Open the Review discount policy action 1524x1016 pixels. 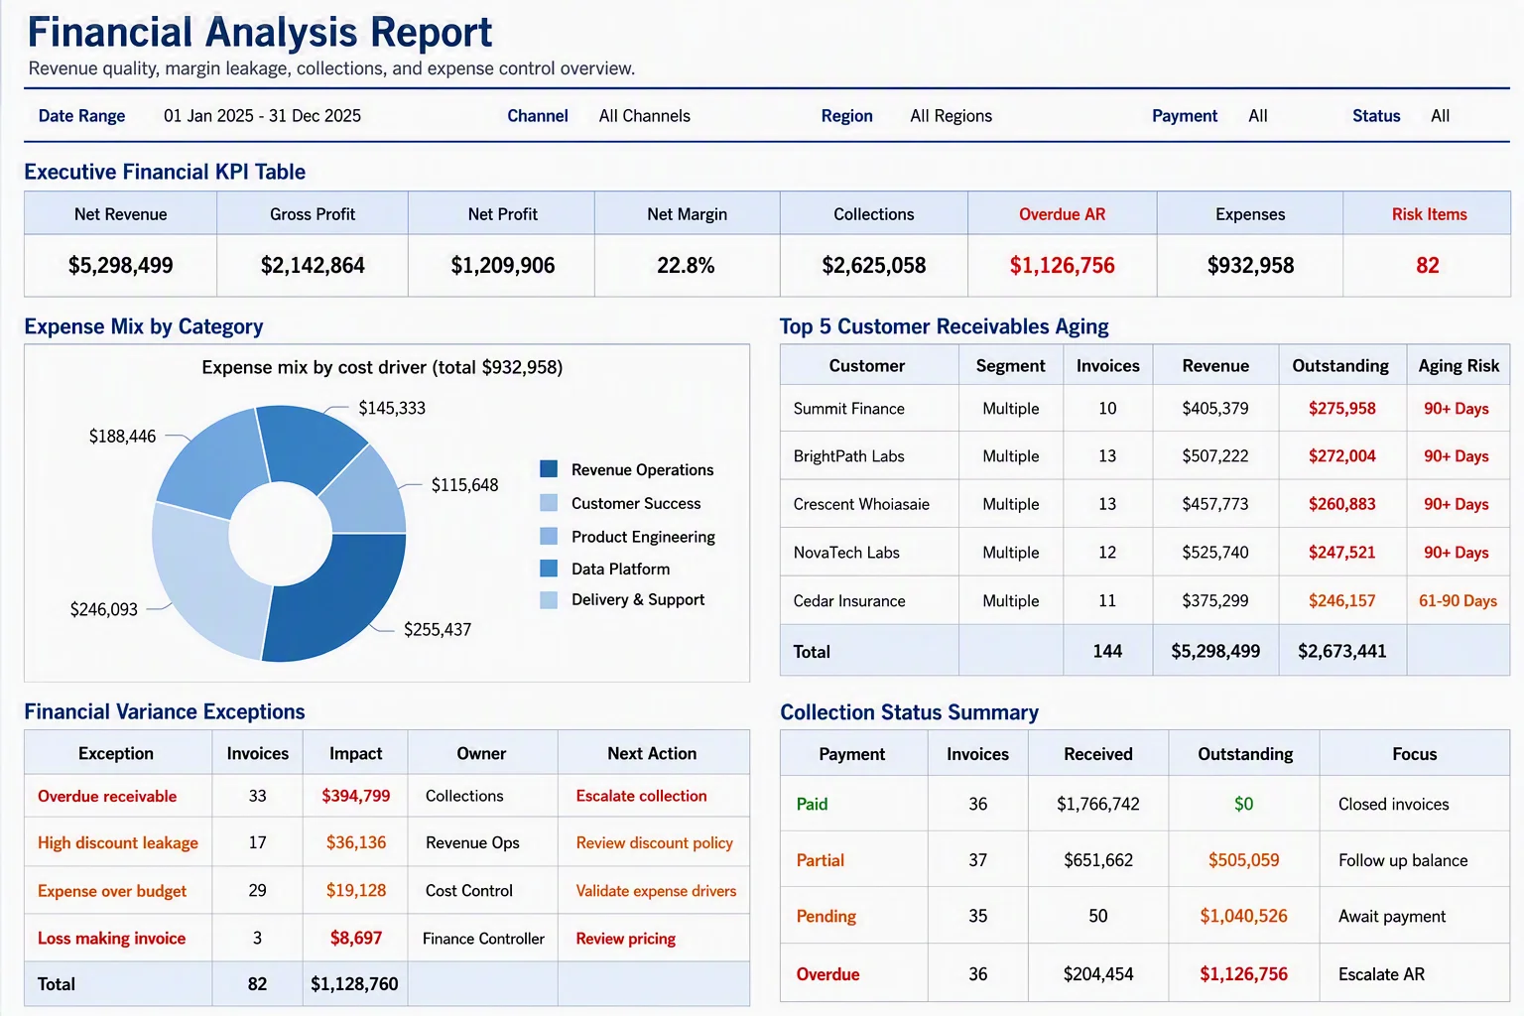point(654,843)
